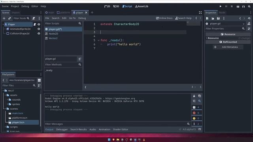Toggle visibility of the Player node
This screenshot has width=253, height=142.
39,24
